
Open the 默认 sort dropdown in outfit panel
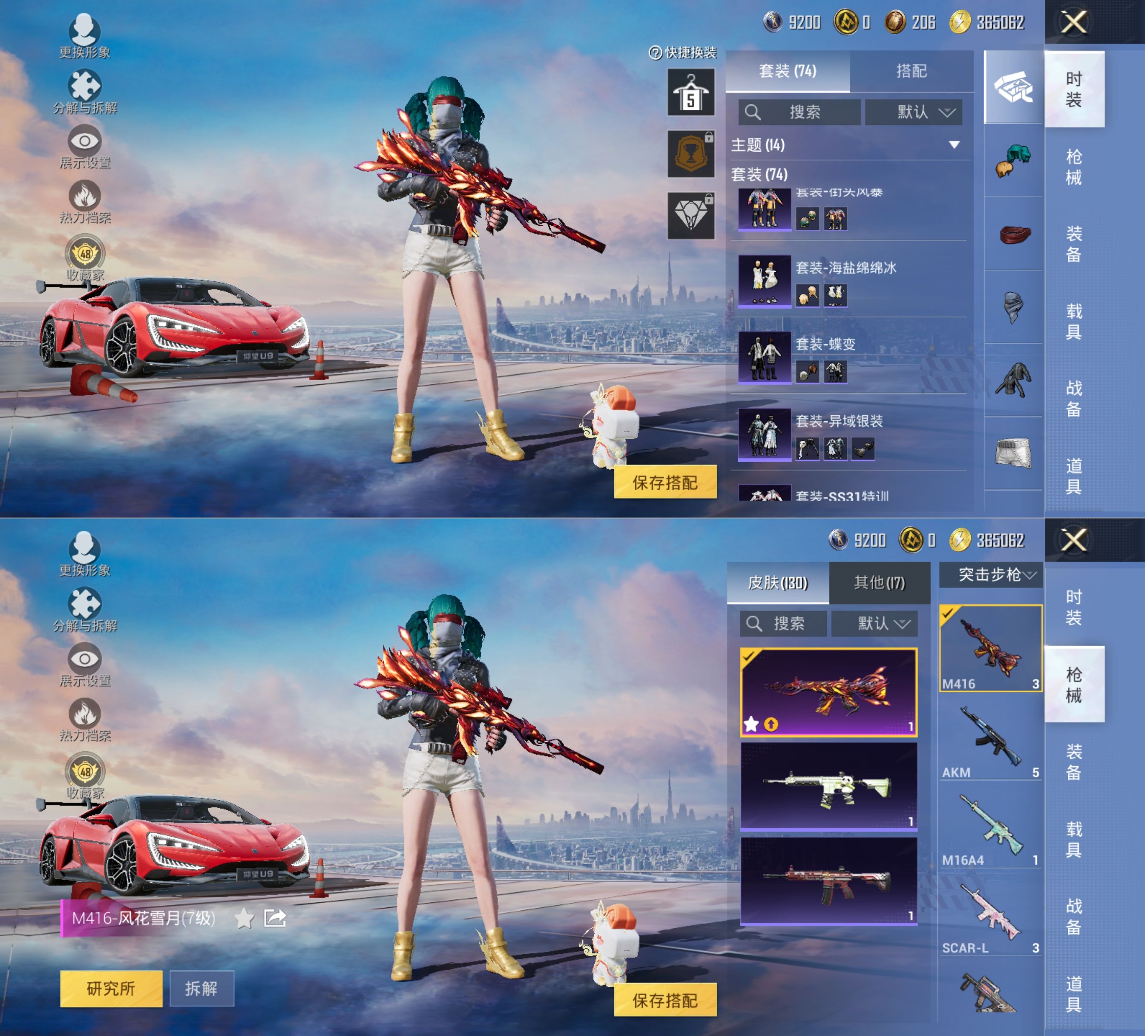point(913,112)
